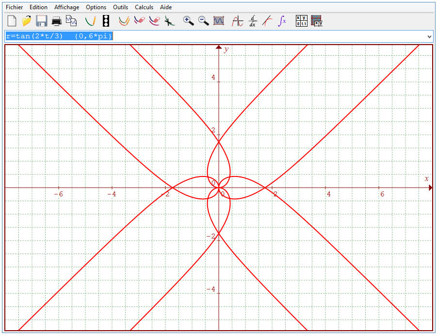Activate the coordinate cursor tool
This screenshot has width=437, height=335.
[238, 21]
